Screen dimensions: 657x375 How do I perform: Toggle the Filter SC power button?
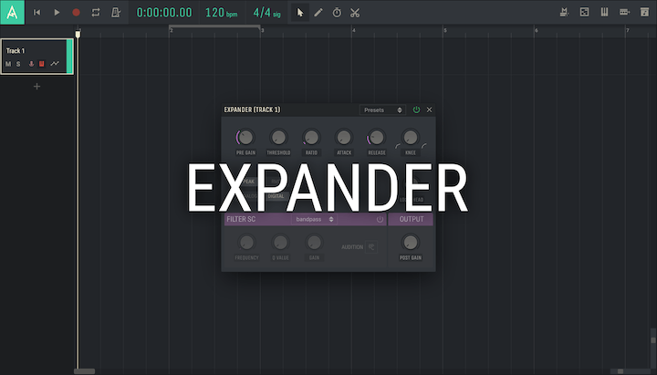380,219
